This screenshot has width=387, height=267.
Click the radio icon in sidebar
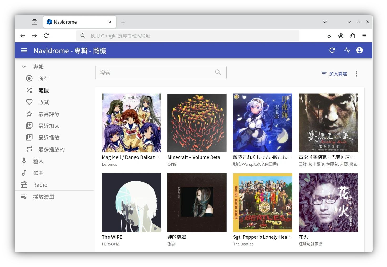[24, 185]
